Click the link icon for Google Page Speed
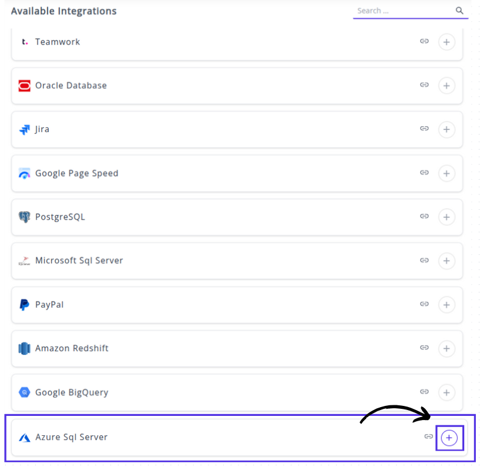Viewport: 480px width, 467px height. (x=424, y=173)
